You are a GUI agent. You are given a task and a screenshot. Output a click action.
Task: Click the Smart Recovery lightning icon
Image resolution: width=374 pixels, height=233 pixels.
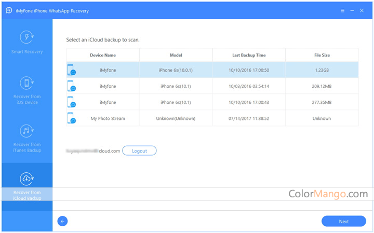pyautogui.click(x=26, y=37)
